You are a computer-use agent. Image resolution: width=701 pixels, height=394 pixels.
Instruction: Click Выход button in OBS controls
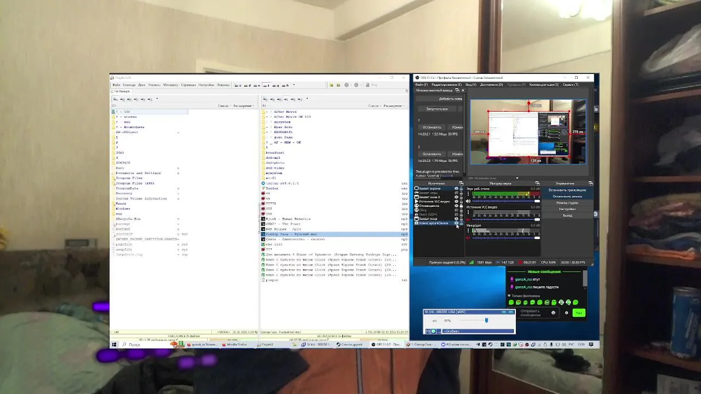(567, 216)
